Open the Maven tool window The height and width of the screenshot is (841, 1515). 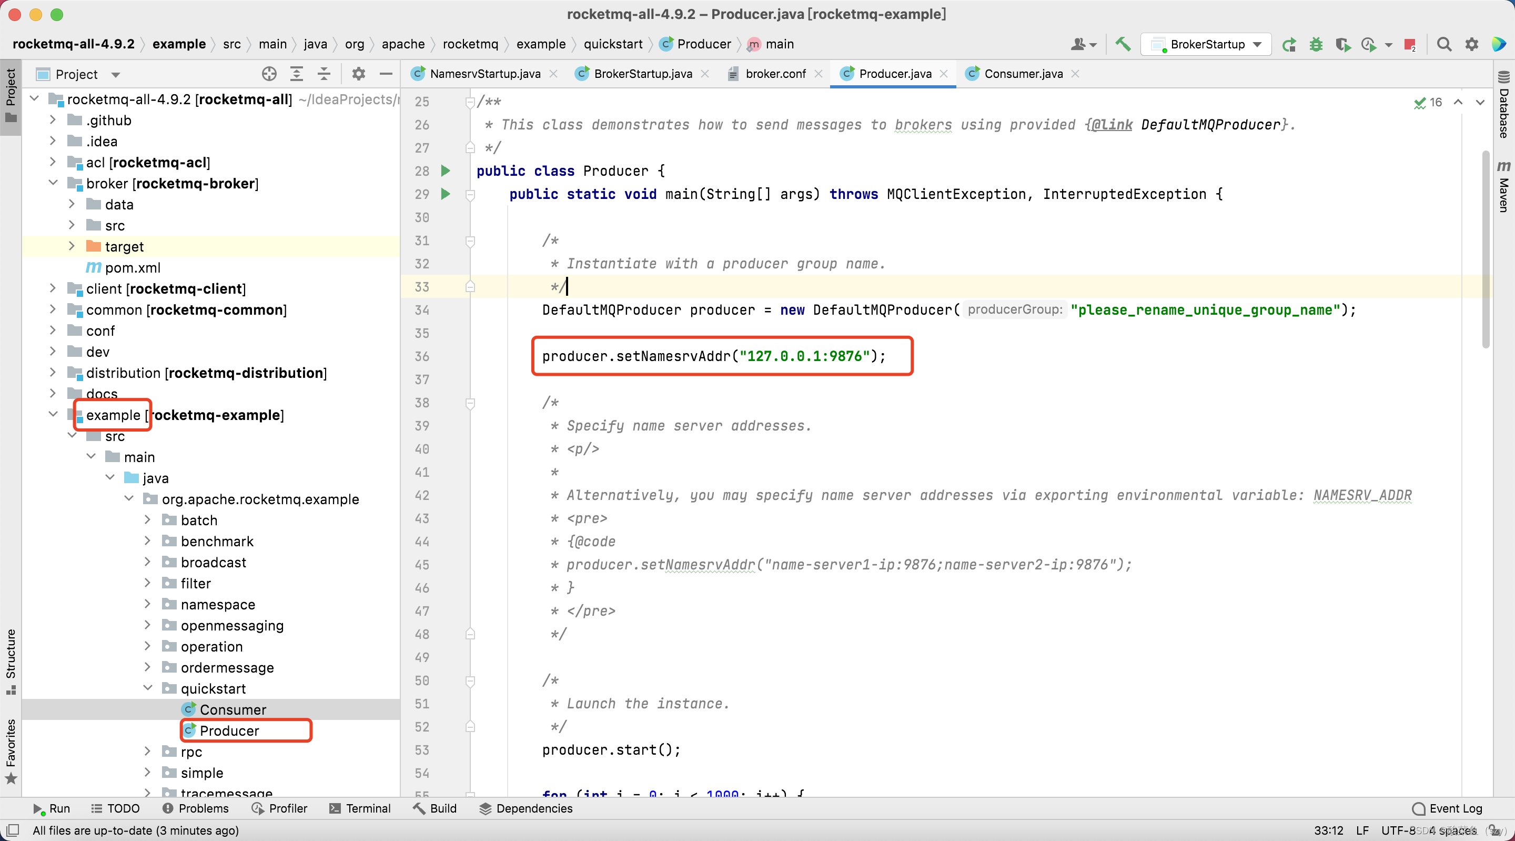(1503, 186)
